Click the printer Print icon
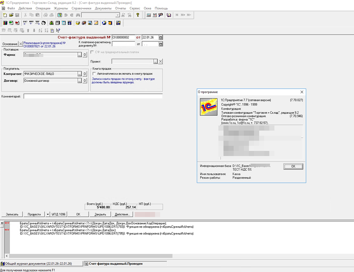The image size is (354, 272). (46, 15)
